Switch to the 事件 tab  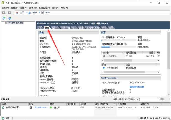tap(104, 28)
